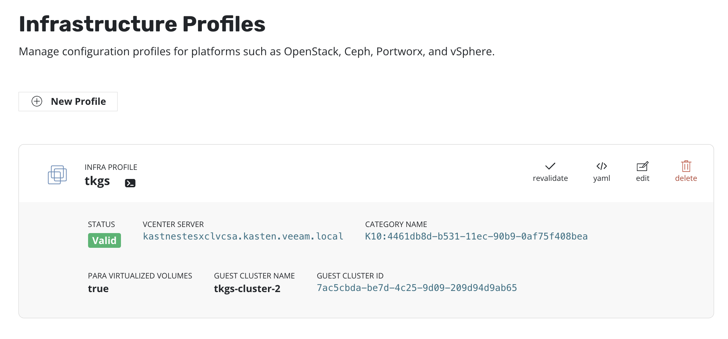The image size is (728, 339).
Task: Click the guest cluster ID value
Action: pos(417,288)
